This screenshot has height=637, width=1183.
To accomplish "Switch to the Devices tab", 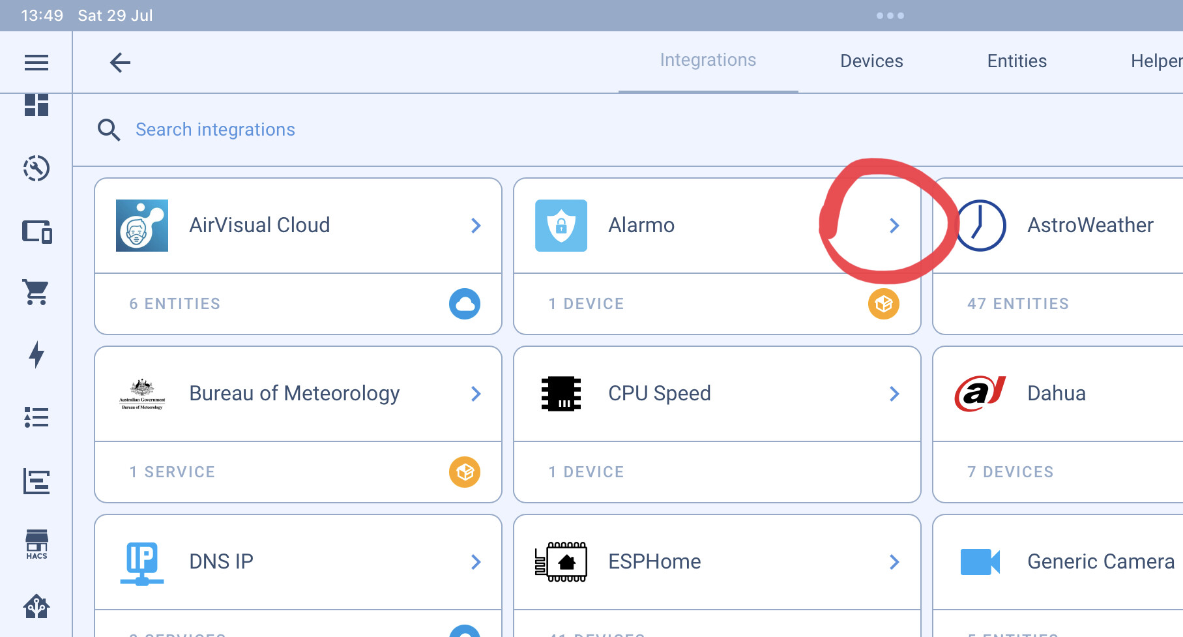I will pyautogui.click(x=871, y=61).
